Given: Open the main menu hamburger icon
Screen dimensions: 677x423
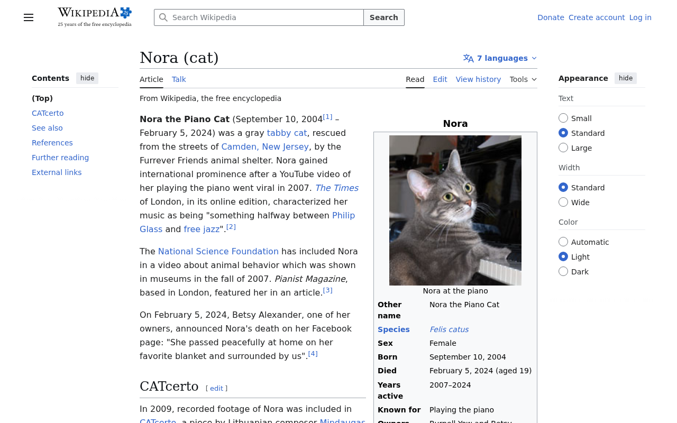Looking at the screenshot, I should point(29,17).
